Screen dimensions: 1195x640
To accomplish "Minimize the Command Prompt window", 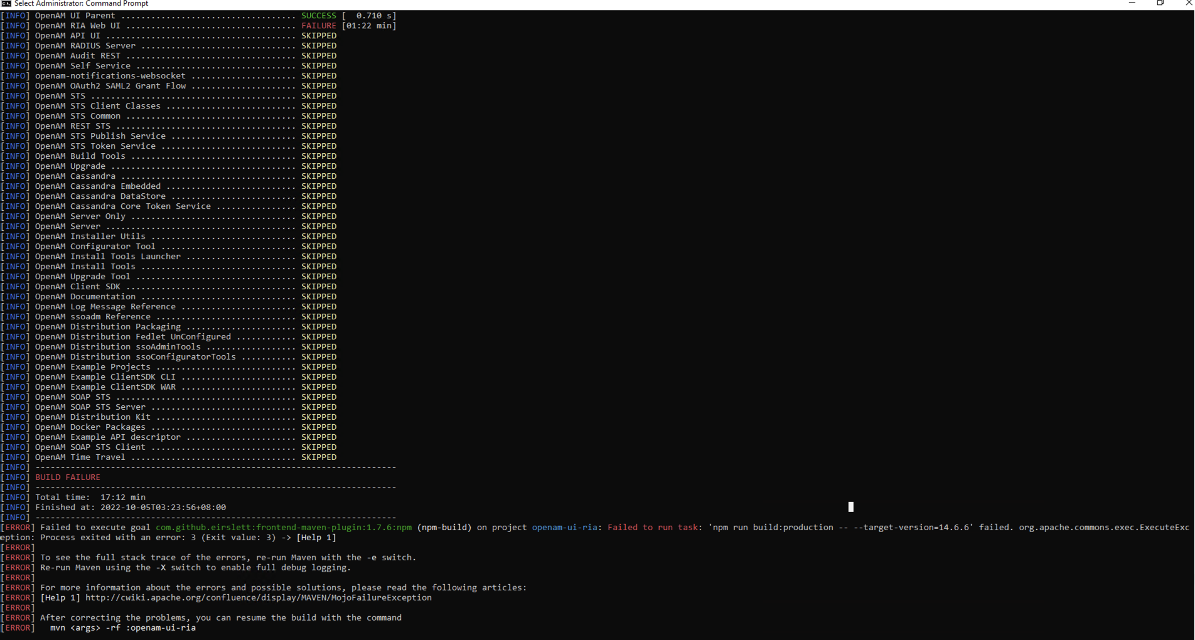I will pyautogui.click(x=1132, y=3).
